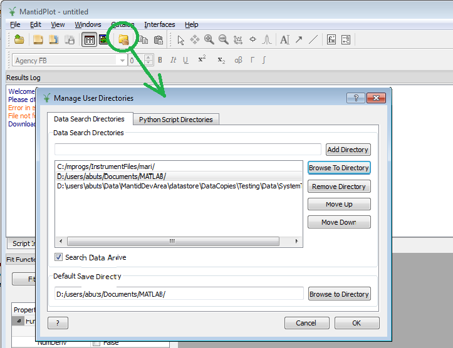Toggle italic text formatting
453x348 pixels.
173,60
